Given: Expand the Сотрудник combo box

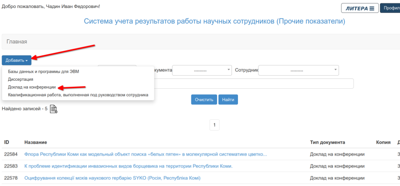Looking at the screenshot, I should coord(298,70).
